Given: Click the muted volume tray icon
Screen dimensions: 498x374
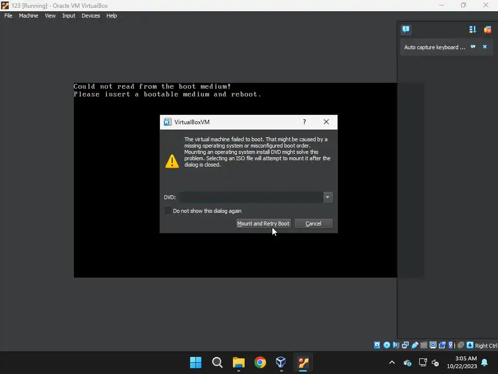Looking at the screenshot, I should [x=435, y=362].
